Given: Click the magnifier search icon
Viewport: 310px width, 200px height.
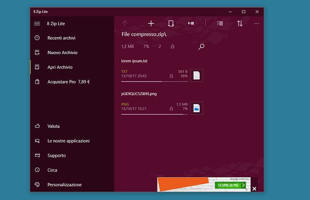Looking at the screenshot, I should (201, 47).
